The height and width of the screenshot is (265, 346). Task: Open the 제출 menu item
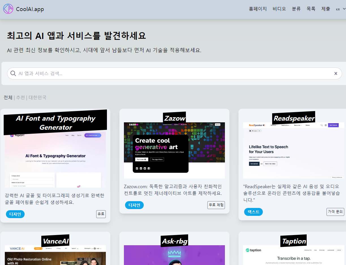click(326, 9)
